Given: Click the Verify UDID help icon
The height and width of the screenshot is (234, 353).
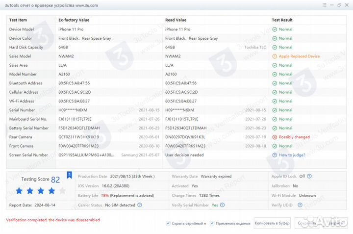Looking at the screenshot, I should [x=300, y=205].
